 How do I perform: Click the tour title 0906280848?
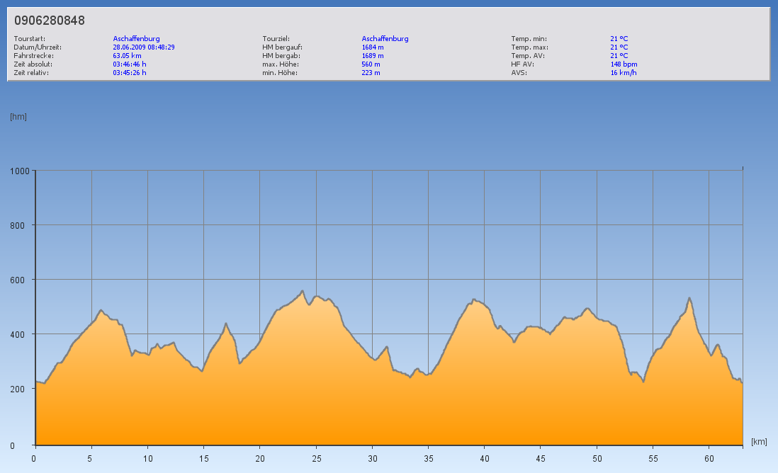click(x=50, y=21)
